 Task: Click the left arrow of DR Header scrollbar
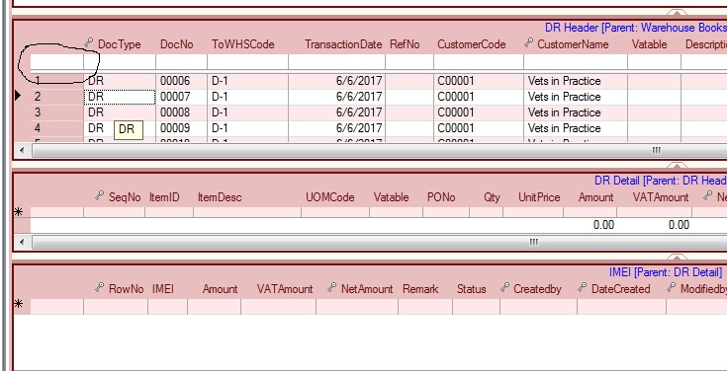(x=22, y=150)
